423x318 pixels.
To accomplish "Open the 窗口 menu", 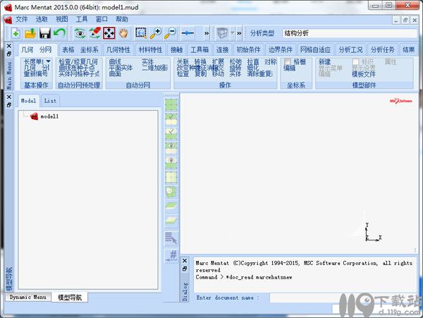I will pyautogui.click(x=102, y=19).
